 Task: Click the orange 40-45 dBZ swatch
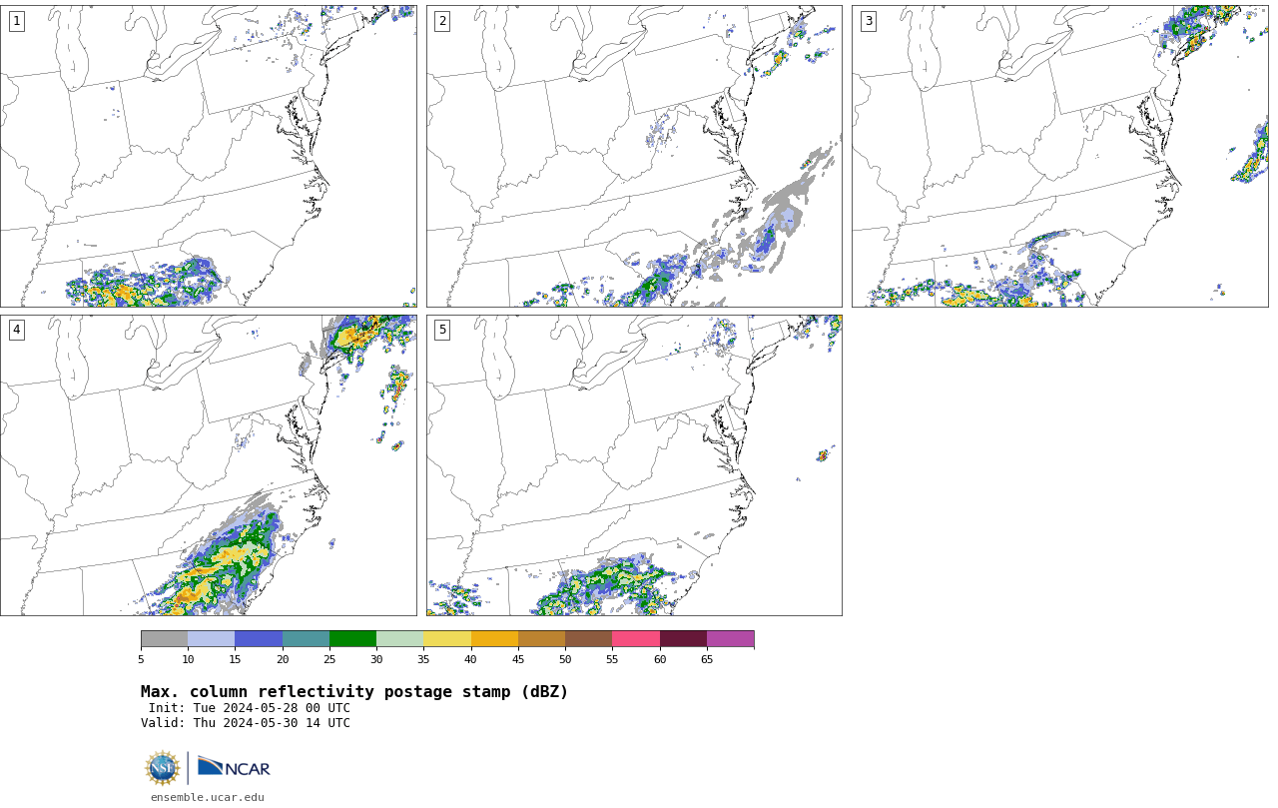pos(494,639)
